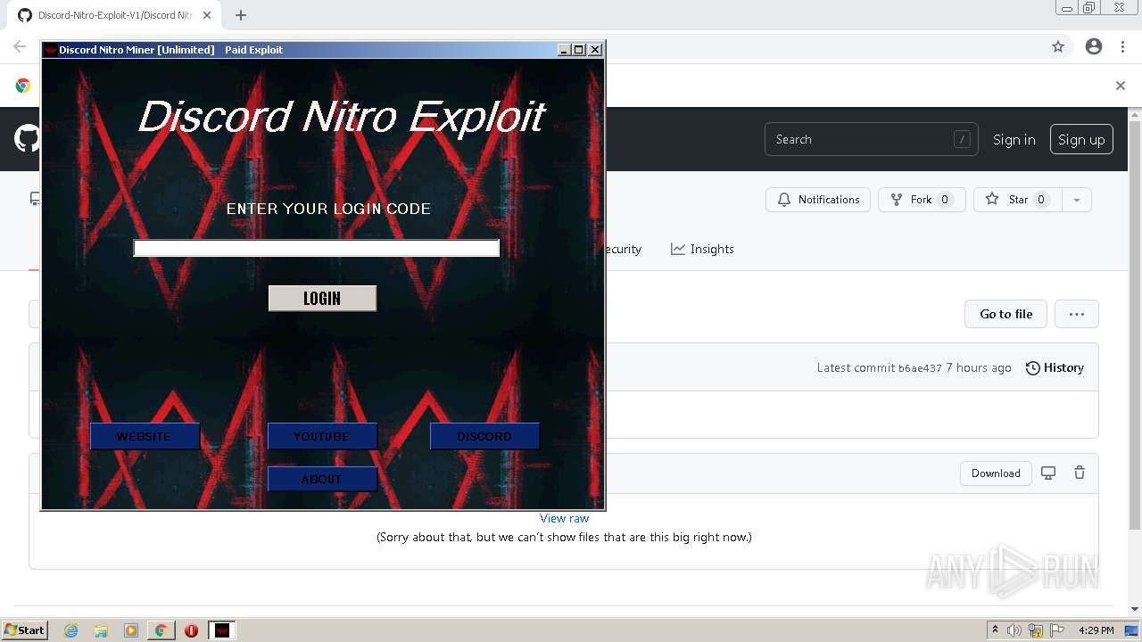
Task: Click the open-with-desktop monitor icon
Action: (x=1048, y=473)
